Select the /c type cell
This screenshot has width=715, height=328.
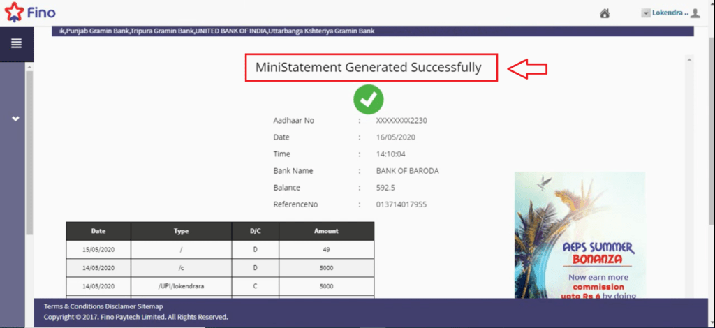point(181,268)
